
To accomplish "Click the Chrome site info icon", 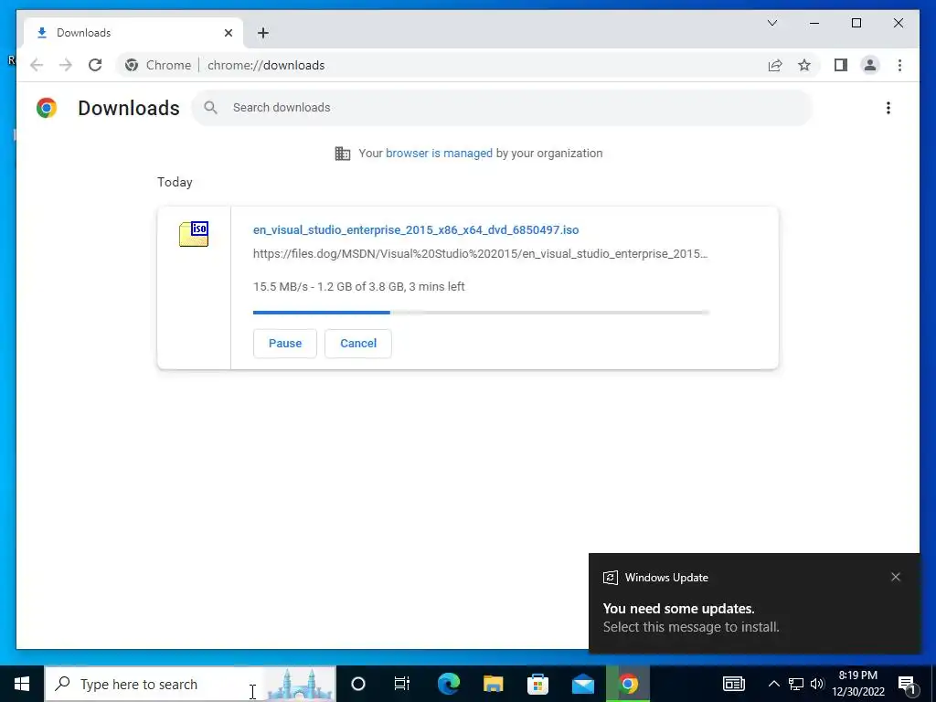I will (x=132, y=65).
